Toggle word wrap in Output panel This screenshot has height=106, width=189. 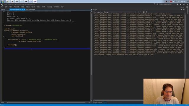click(x=147, y=12)
